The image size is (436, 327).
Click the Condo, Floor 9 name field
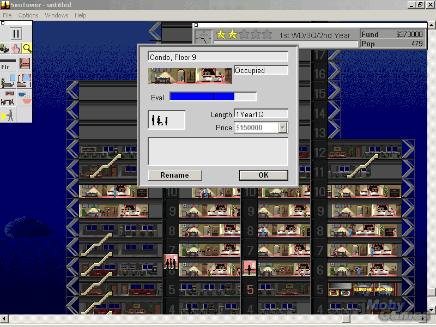click(x=217, y=57)
